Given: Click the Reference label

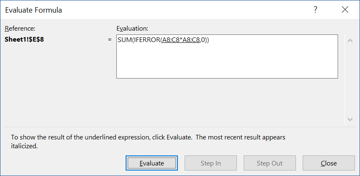Looking at the screenshot, I should pyautogui.click(x=20, y=28).
